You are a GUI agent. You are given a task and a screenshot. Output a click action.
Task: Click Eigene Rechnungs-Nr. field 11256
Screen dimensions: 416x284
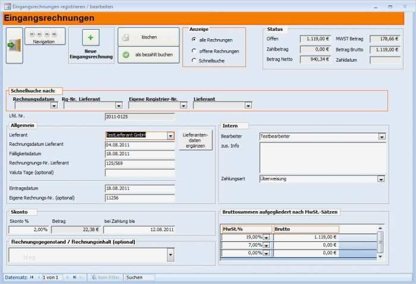point(140,198)
